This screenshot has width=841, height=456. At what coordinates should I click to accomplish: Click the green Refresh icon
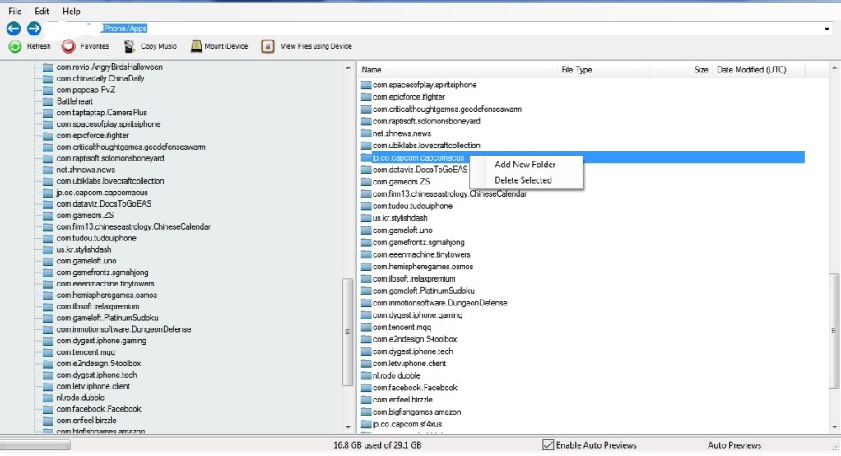tap(15, 47)
